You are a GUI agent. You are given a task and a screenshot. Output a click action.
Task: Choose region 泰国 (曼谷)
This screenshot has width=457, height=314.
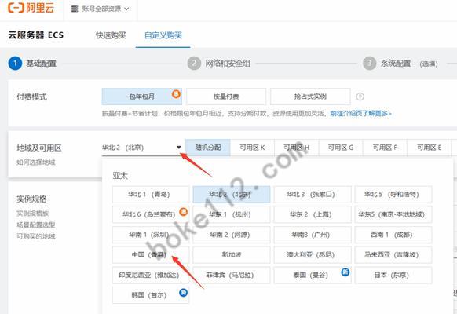pos(313,275)
